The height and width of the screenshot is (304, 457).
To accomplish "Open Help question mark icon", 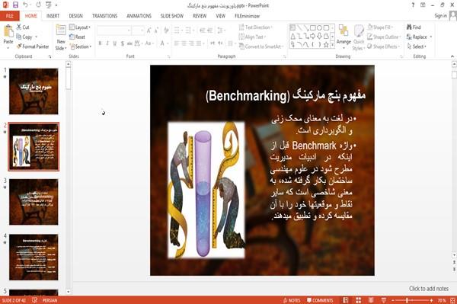I will tap(413, 5).
